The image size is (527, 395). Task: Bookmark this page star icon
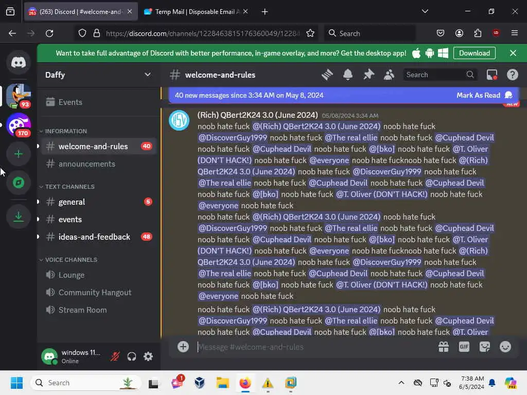point(310,33)
